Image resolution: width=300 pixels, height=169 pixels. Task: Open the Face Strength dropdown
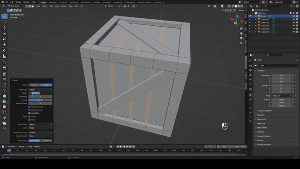40,136
